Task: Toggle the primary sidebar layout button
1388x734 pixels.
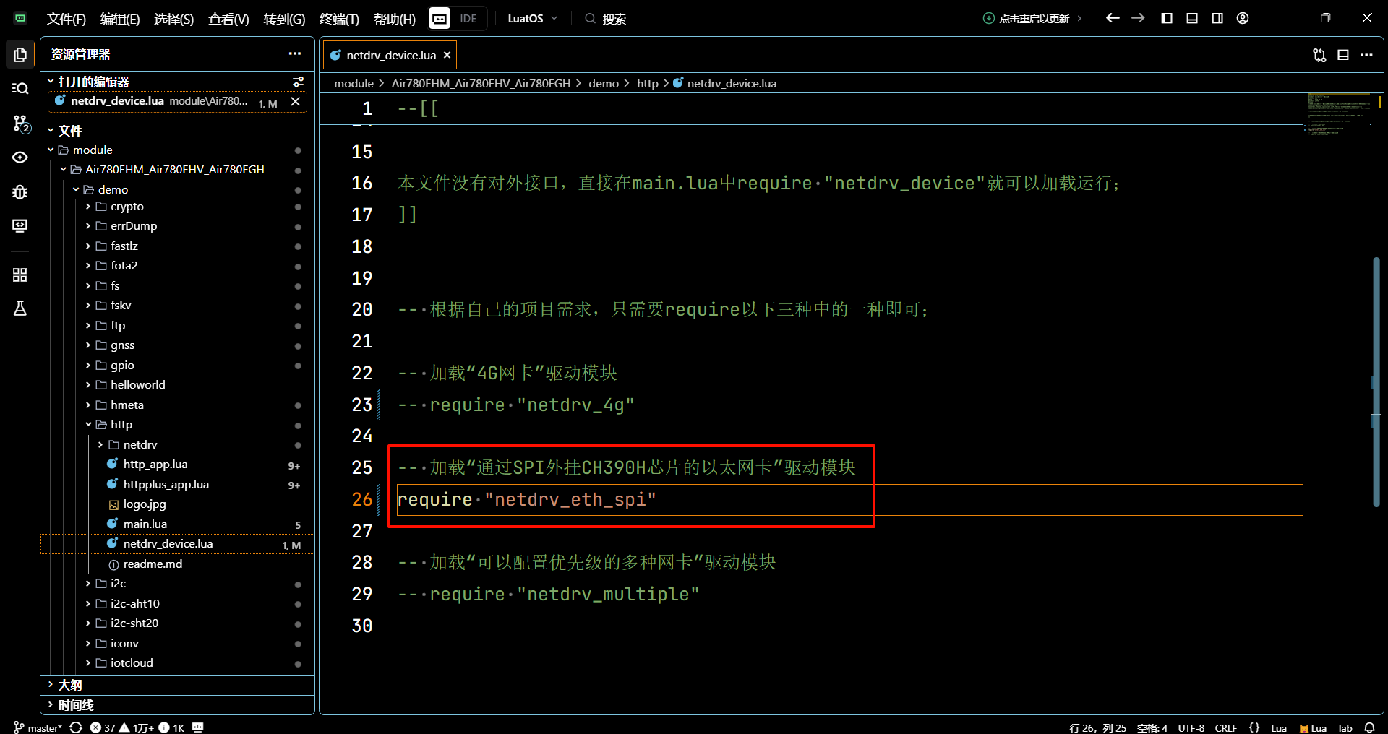Action: pyautogui.click(x=1167, y=18)
